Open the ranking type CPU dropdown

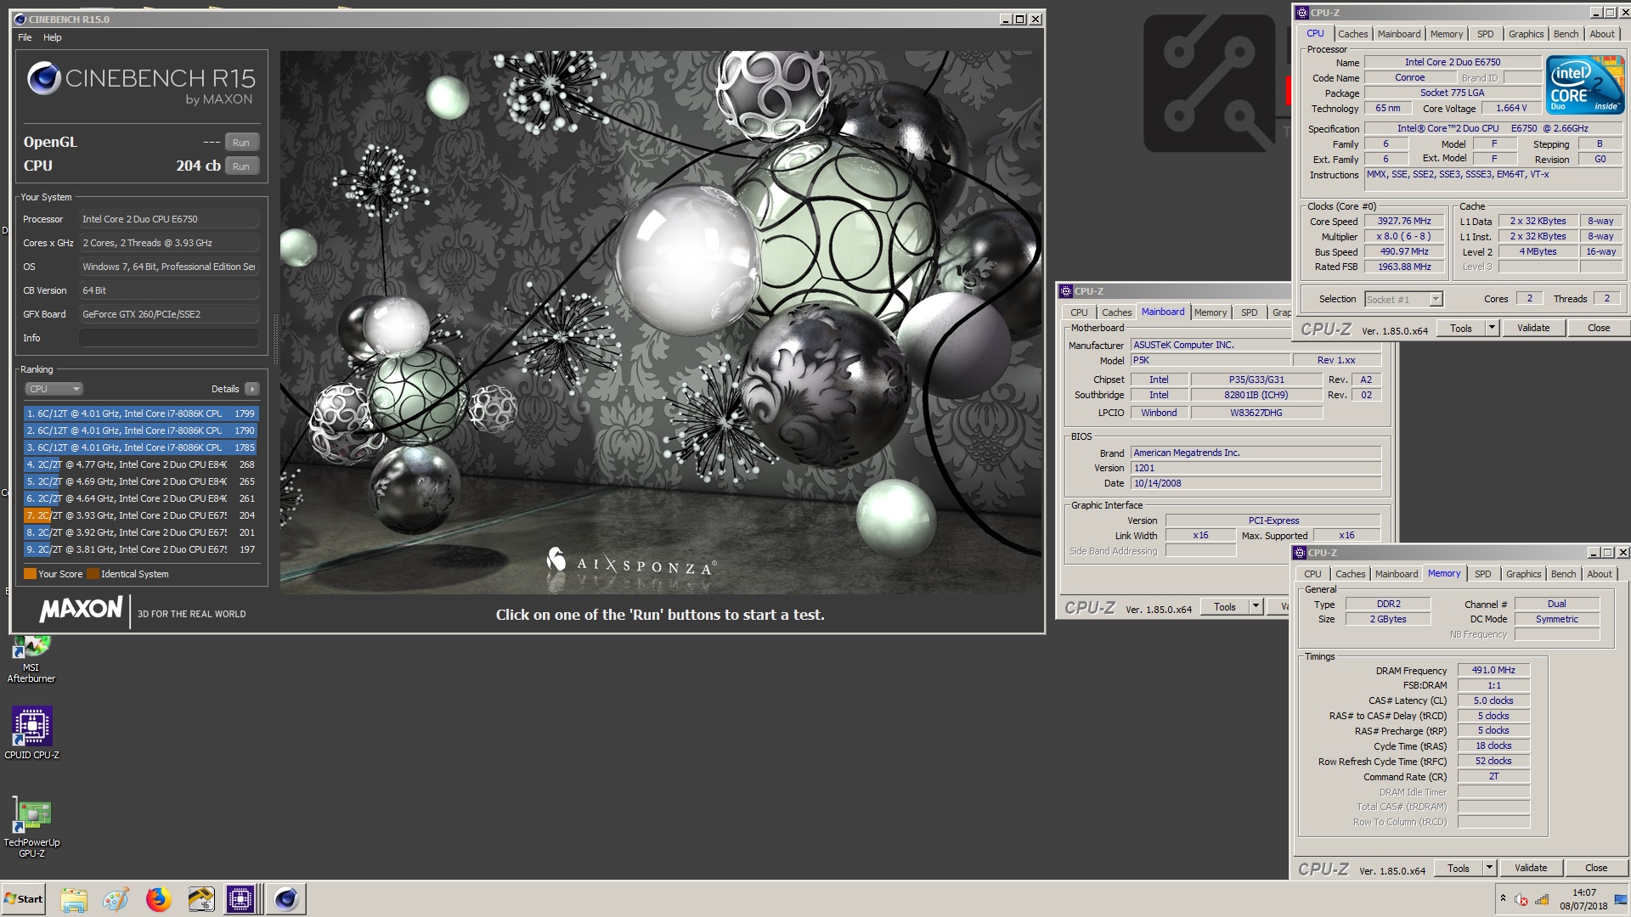(x=54, y=389)
